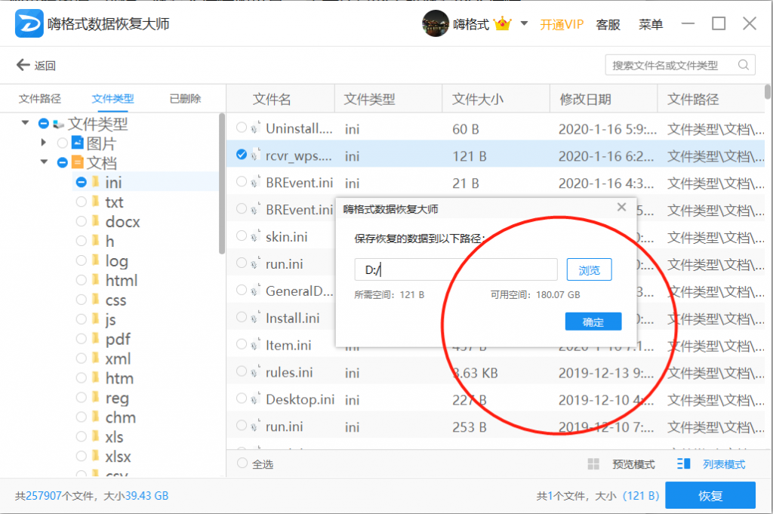Click 开通VIP link
Image resolution: width=773 pixels, height=514 pixels.
[x=562, y=24]
